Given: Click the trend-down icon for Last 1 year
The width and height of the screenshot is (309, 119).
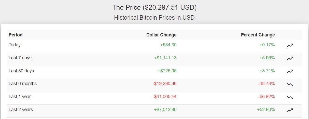Looking at the screenshot, I should click(290, 97).
